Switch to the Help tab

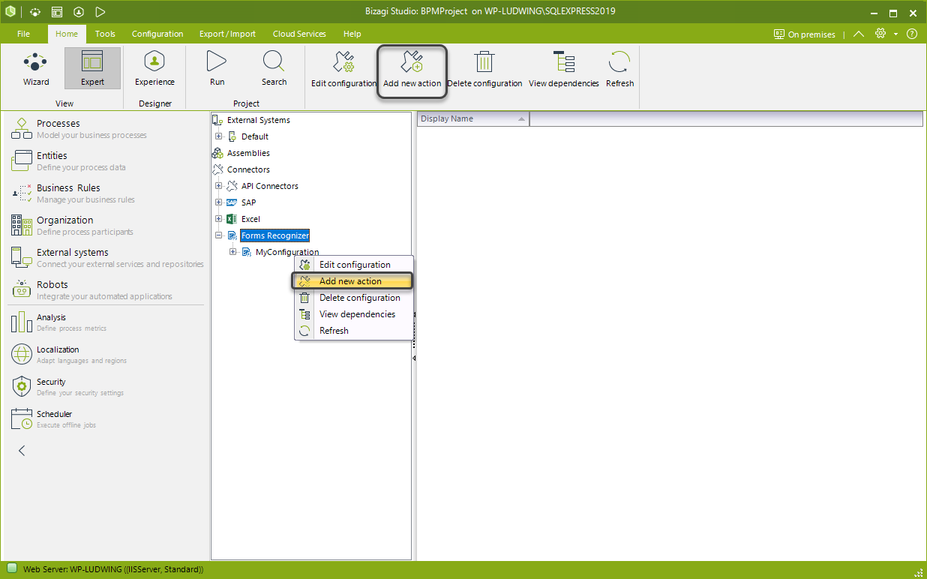352,34
